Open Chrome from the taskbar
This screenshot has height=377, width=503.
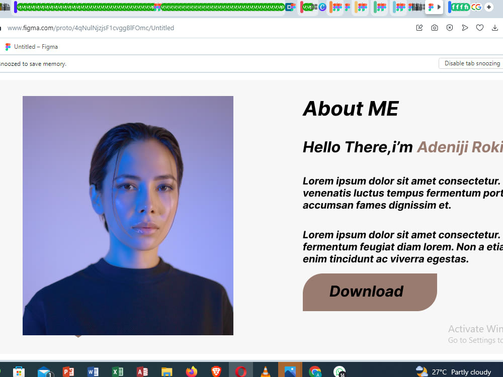pyautogui.click(x=315, y=371)
